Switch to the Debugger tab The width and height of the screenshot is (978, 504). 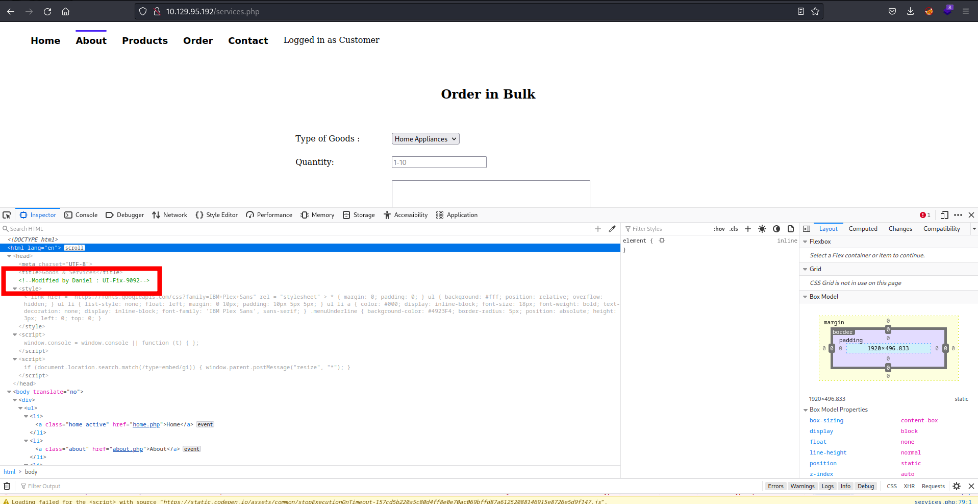coord(125,215)
